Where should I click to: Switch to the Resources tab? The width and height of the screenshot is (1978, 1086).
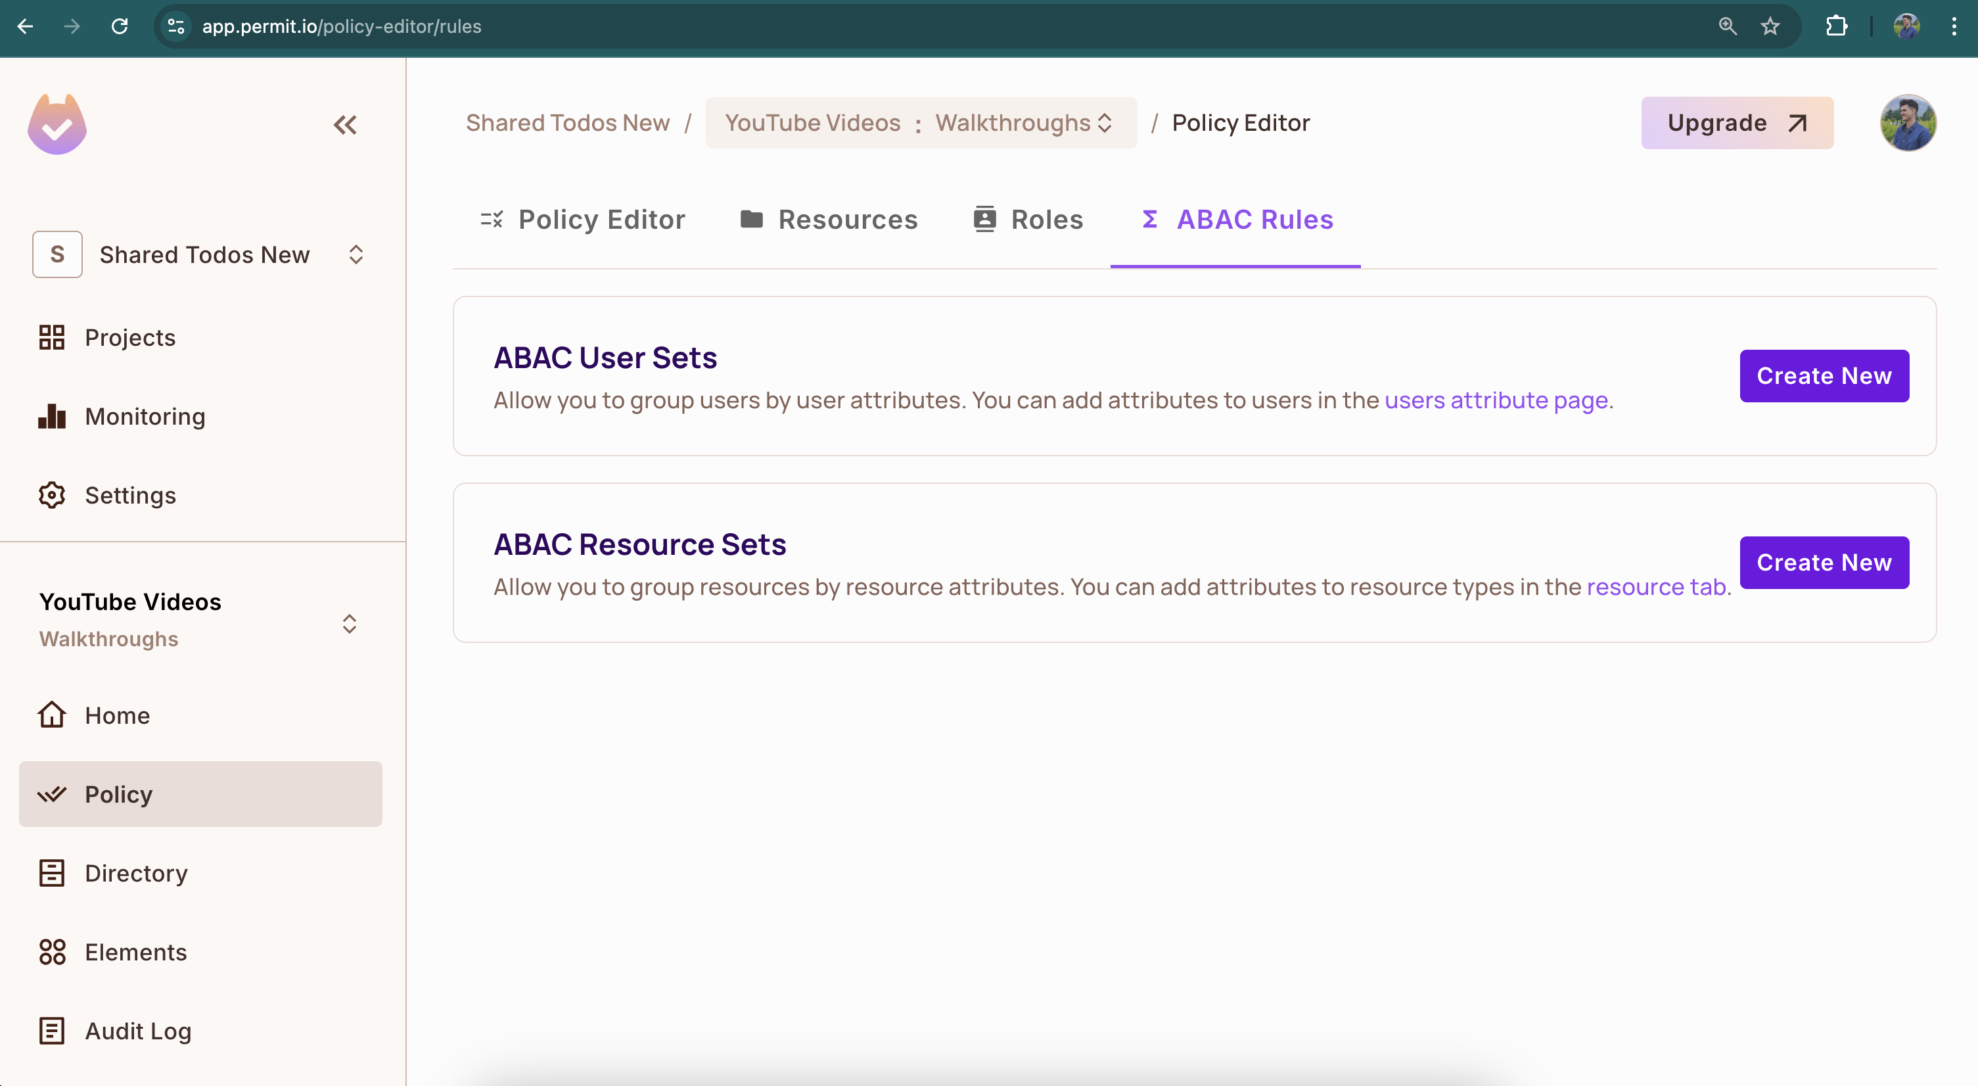coord(829,220)
